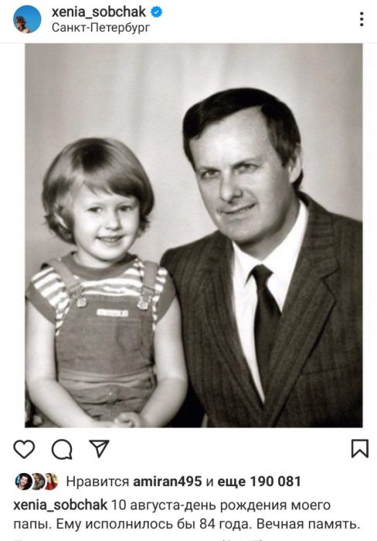Click the middle liker avatar
This screenshot has height=541, width=377.
[x=37, y=481]
